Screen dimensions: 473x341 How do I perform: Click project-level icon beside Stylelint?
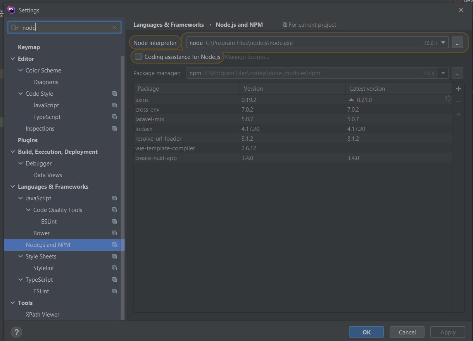(x=114, y=268)
